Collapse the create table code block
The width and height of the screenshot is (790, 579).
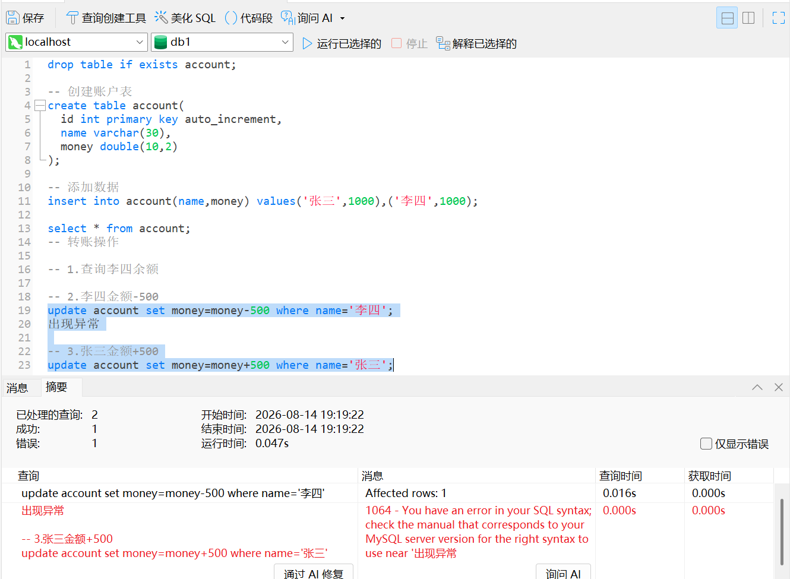pos(40,106)
